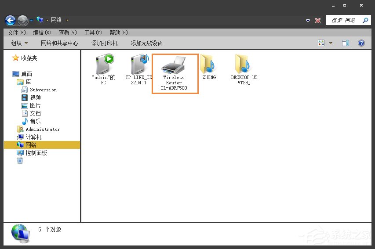Open the Recycle Bin in sidebar
Image resolution: width=375 pixels, height=249 pixels.
click(20, 161)
